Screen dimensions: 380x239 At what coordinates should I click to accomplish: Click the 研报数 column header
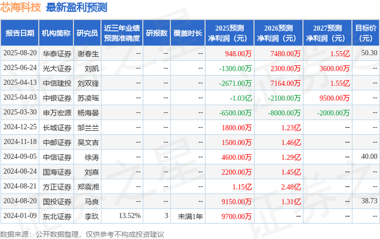click(157, 33)
